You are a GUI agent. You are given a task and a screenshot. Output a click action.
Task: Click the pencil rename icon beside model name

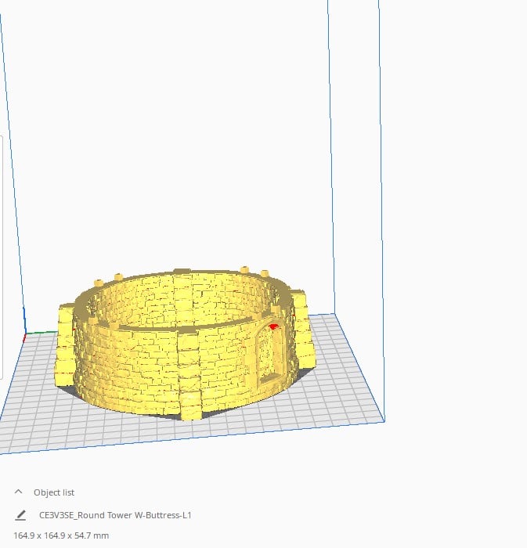tap(20, 515)
